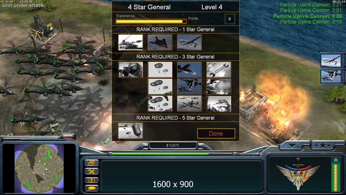The image size is (346, 195).
Task: Choose the Emergency Repair wrench icon
Action: (x=219, y=70)
